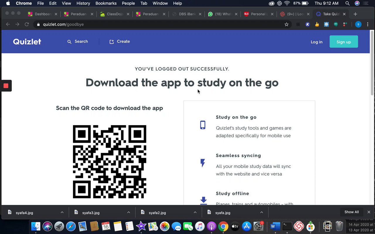Open the Chrome profile avatar S
375x234 pixels.
tap(358, 25)
